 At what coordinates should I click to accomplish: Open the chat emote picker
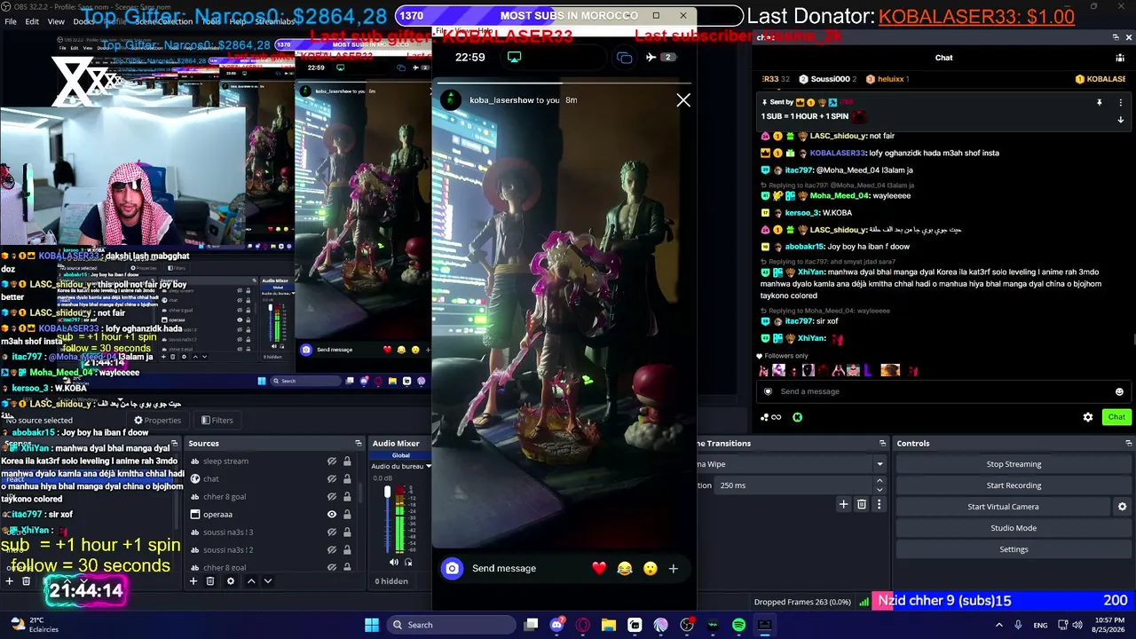[x=1119, y=391]
